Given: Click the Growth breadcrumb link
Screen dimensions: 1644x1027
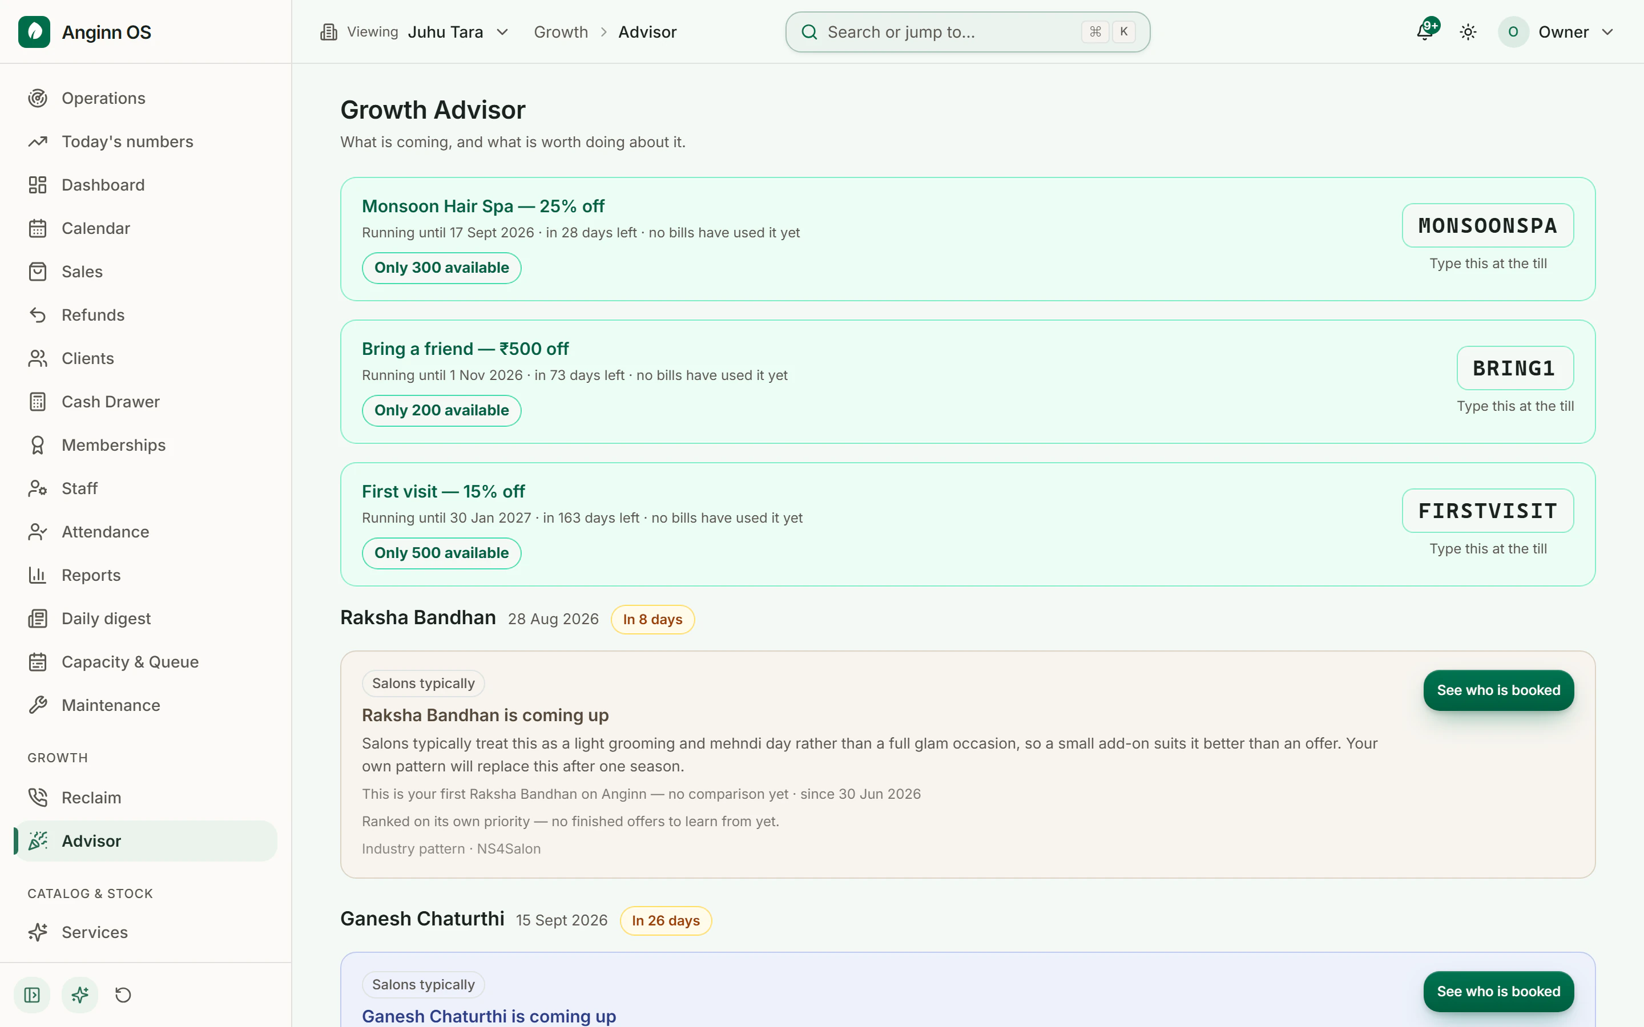Looking at the screenshot, I should point(561,32).
